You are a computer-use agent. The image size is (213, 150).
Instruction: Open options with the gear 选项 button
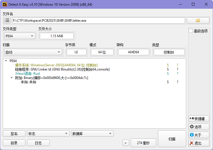(199, 127)
